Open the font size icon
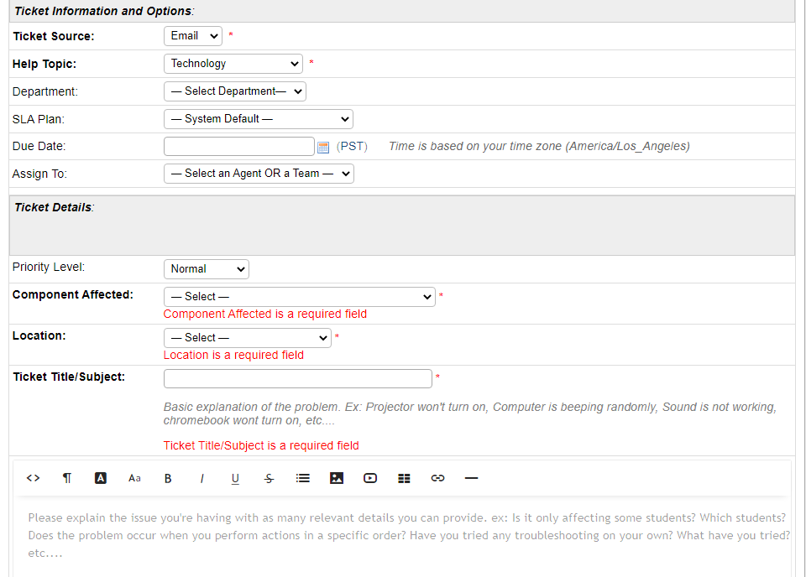 tap(134, 478)
